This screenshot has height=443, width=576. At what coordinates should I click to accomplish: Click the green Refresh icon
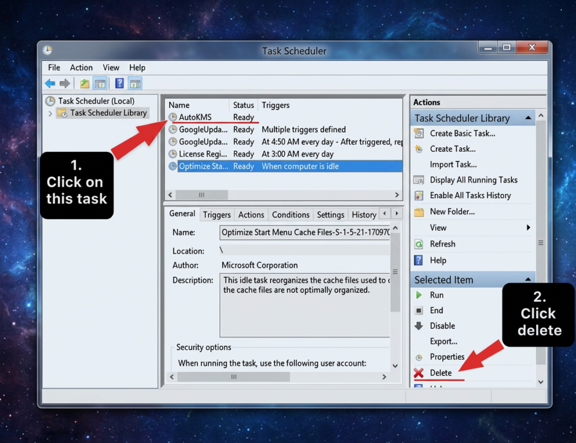coord(418,244)
